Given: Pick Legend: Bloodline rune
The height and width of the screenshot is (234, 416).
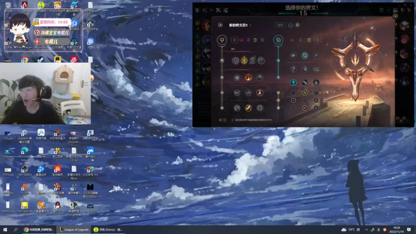Looking at the screenshot, I should pyautogui.click(x=259, y=93).
